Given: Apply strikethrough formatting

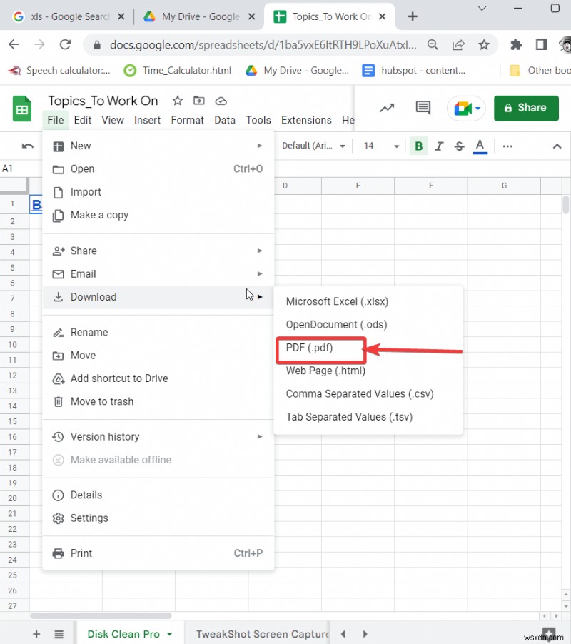Looking at the screenshot, I should (x=459, y=146).
